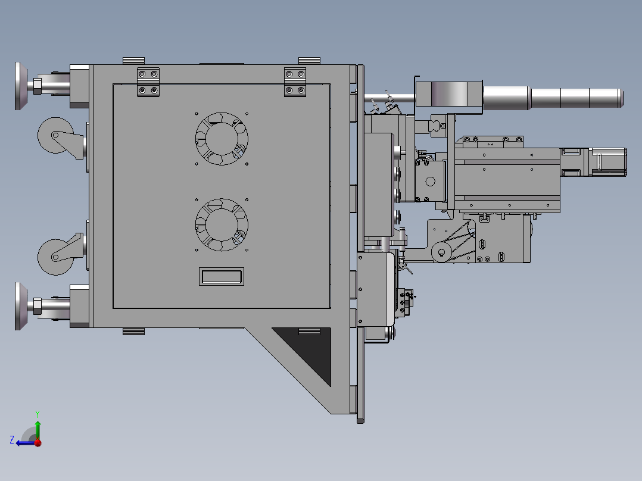
Task: Select the left hinge bracket with four screws
Action: pyautogui.click(x=148, y=82)
